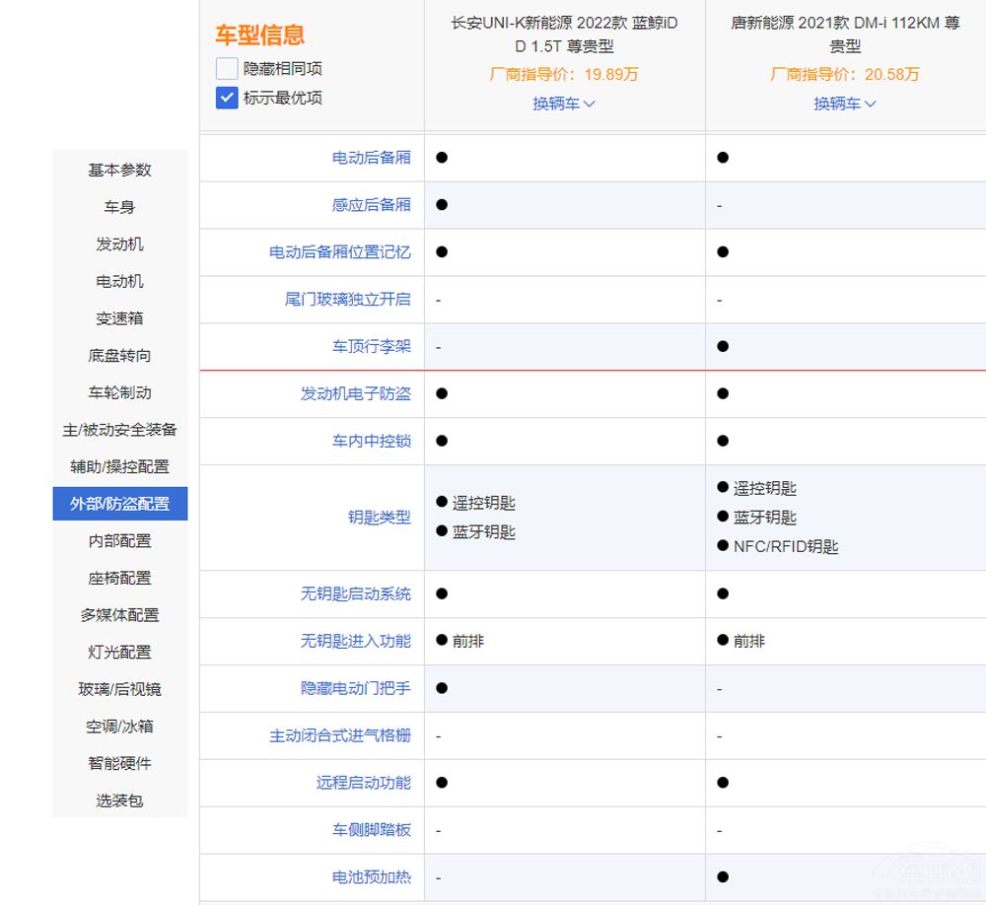Disable the 标示最优项 checkbox
Screen dimensions: 986x905
(x=227, y=99)
